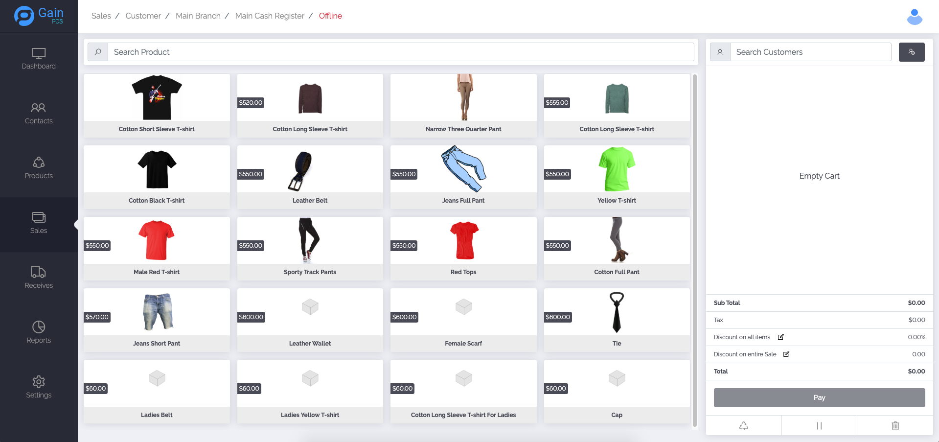Select the Sales menu item
939x442 pixels.
click(39, 223)
